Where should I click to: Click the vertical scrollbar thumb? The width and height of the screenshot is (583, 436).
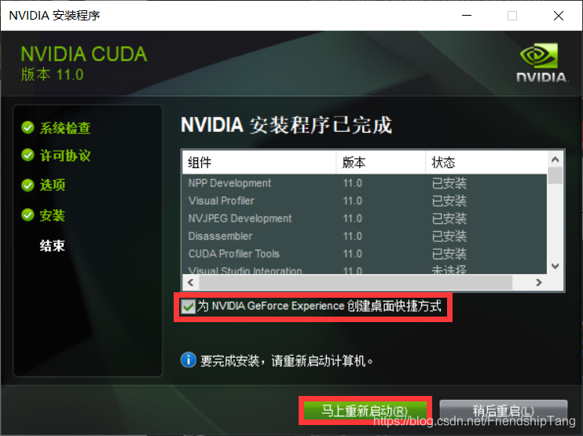[x=555, y=175]
